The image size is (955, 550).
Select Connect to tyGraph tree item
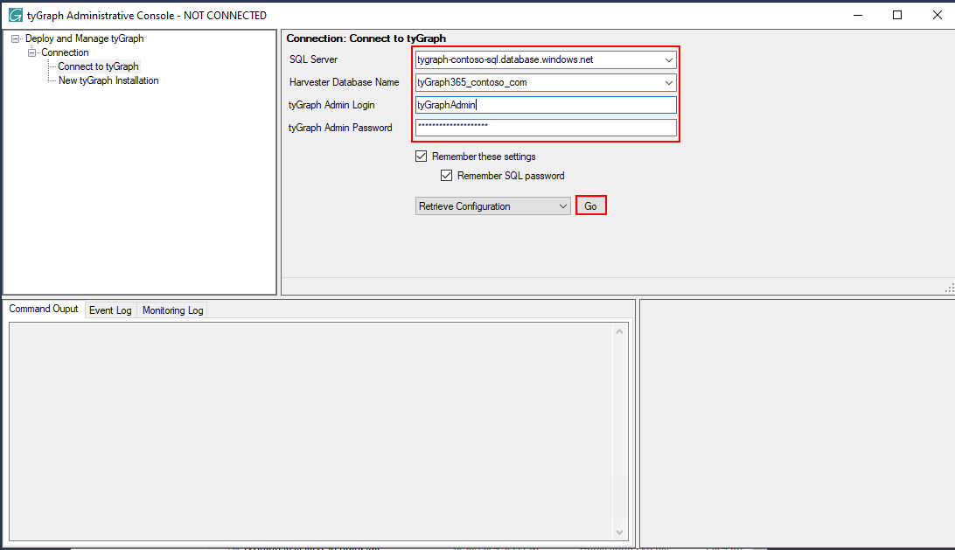98,66
